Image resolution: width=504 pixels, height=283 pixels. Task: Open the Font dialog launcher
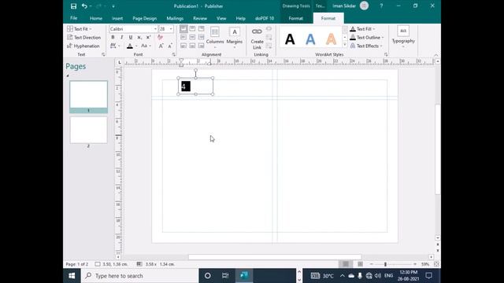[173, 54]
